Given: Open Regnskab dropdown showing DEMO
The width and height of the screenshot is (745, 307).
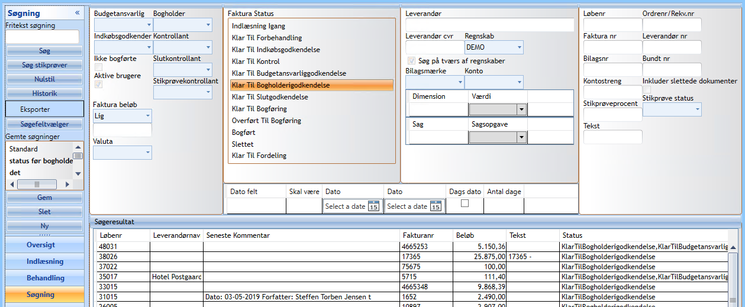Looking at the screenshot, I should pyautogui.click(x=494, y=47).
